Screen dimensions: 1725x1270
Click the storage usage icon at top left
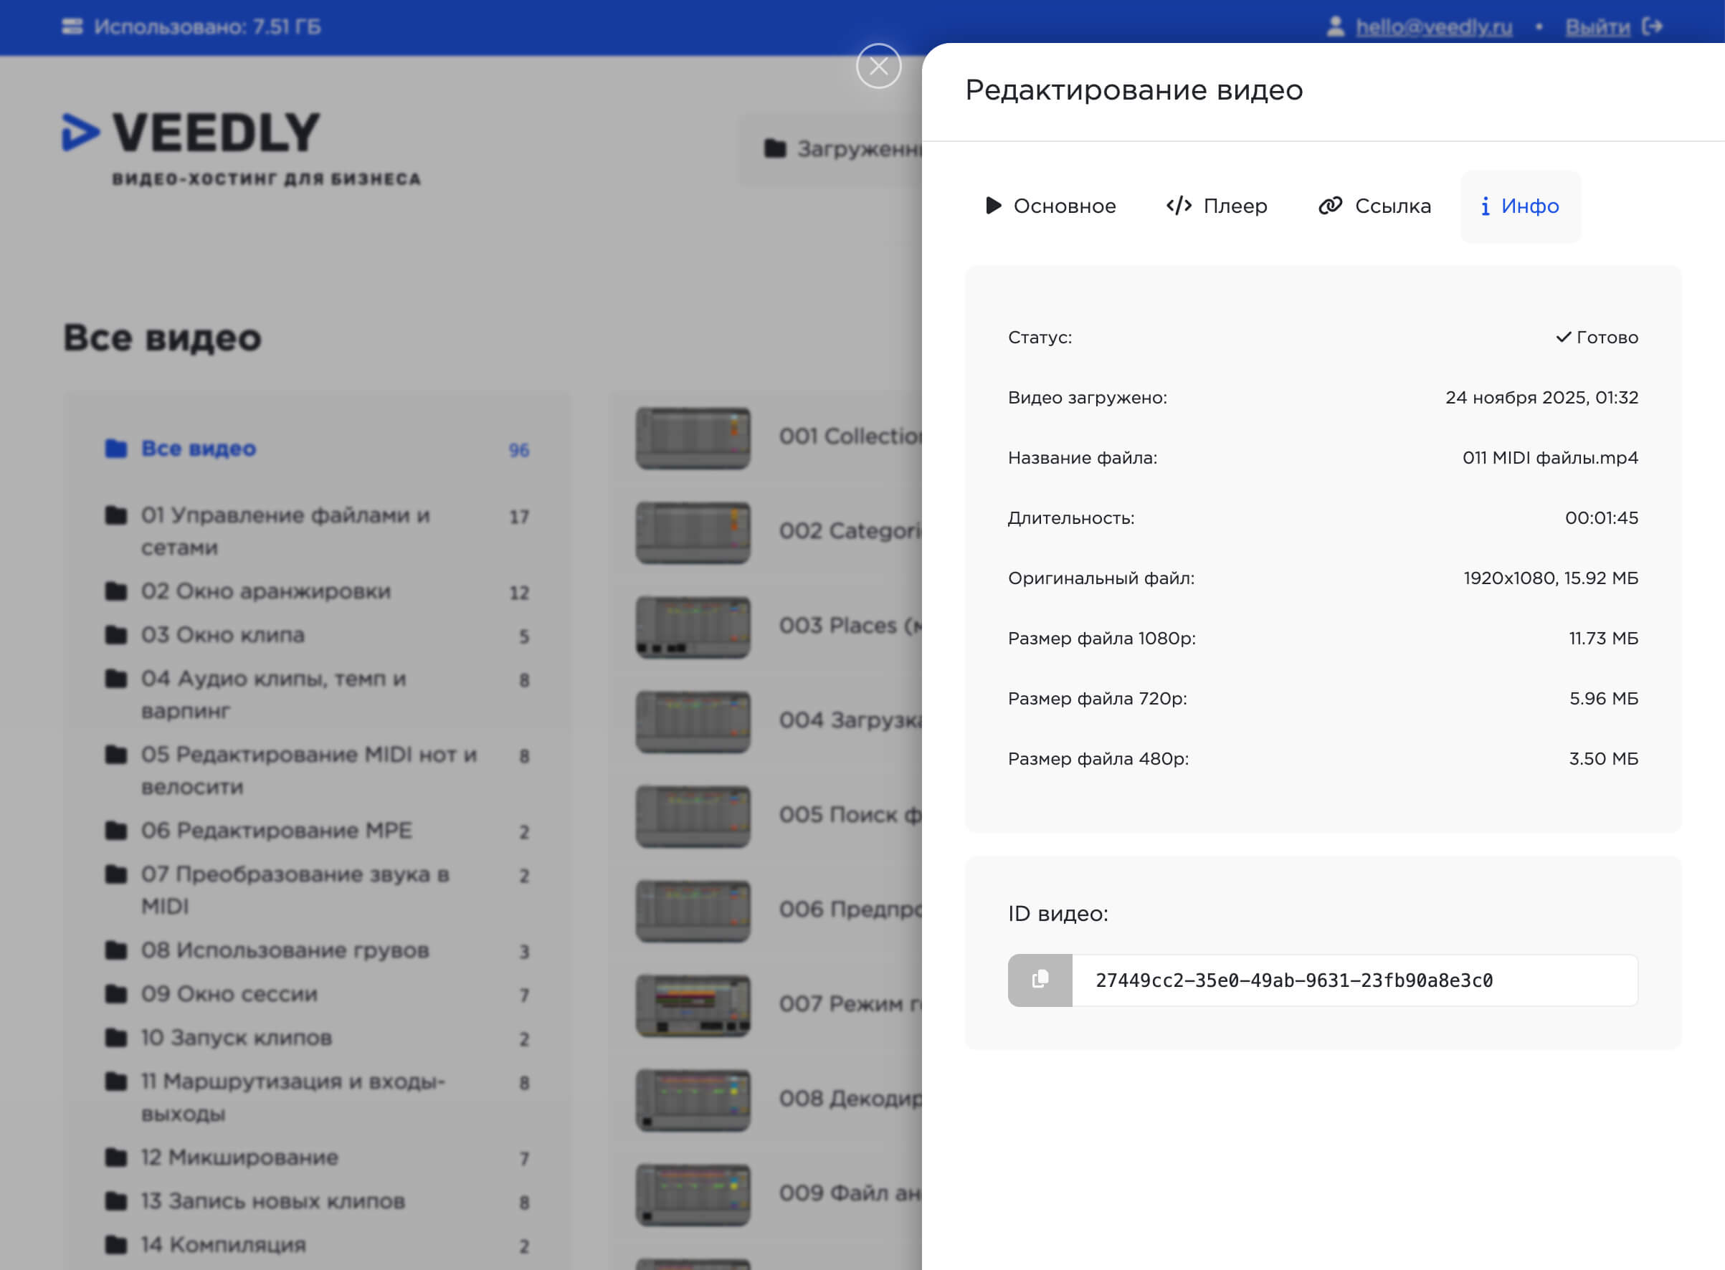[72, 27]
